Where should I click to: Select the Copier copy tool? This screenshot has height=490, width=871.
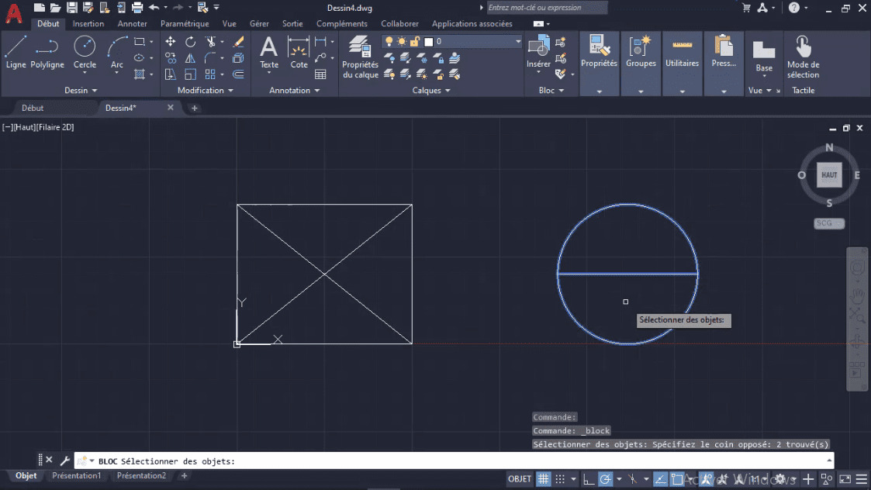pyautogui.click(x=170, y=58)
